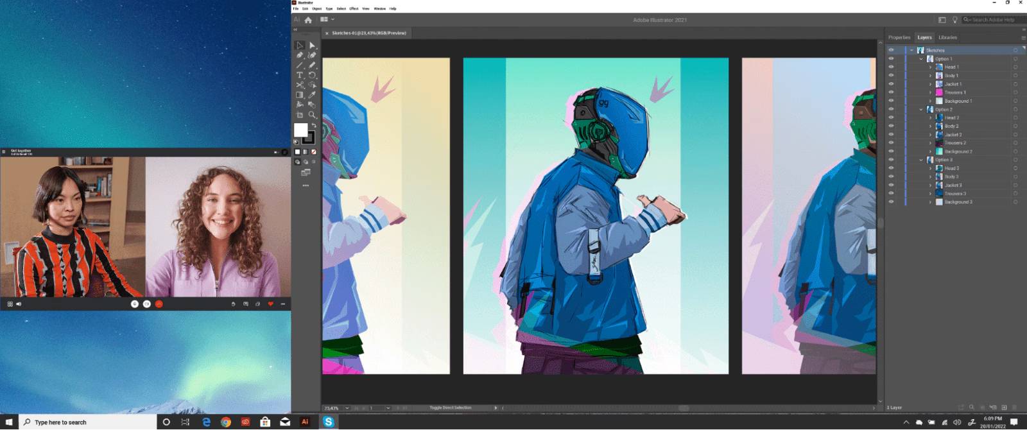Switch to the Properties panel tab
The image size is (1027, 430).
[899, 37]
